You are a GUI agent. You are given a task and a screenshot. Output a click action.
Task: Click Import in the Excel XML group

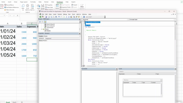click(74, 5)
